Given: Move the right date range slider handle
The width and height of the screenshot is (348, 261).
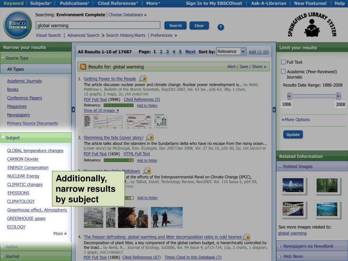Looking at the screenshot, I should coord(338,96).
